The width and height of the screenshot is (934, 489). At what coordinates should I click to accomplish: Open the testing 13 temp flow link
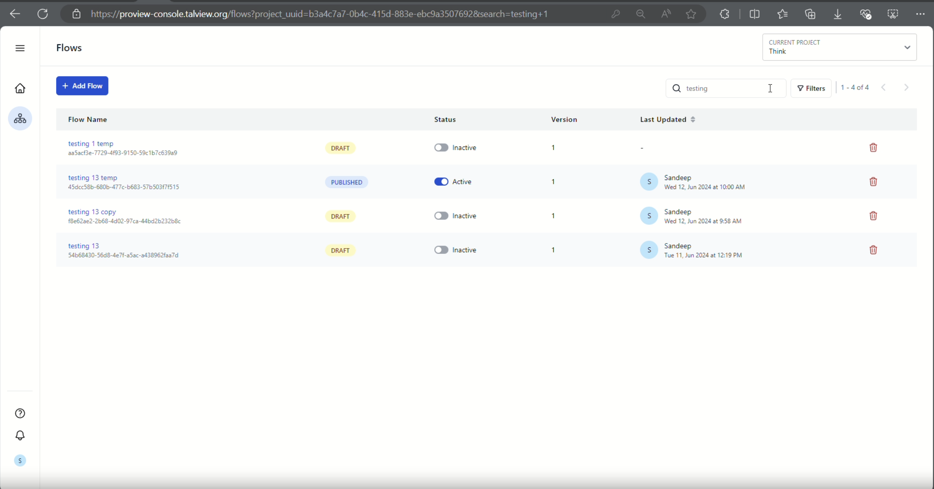(x=92, y=178)
